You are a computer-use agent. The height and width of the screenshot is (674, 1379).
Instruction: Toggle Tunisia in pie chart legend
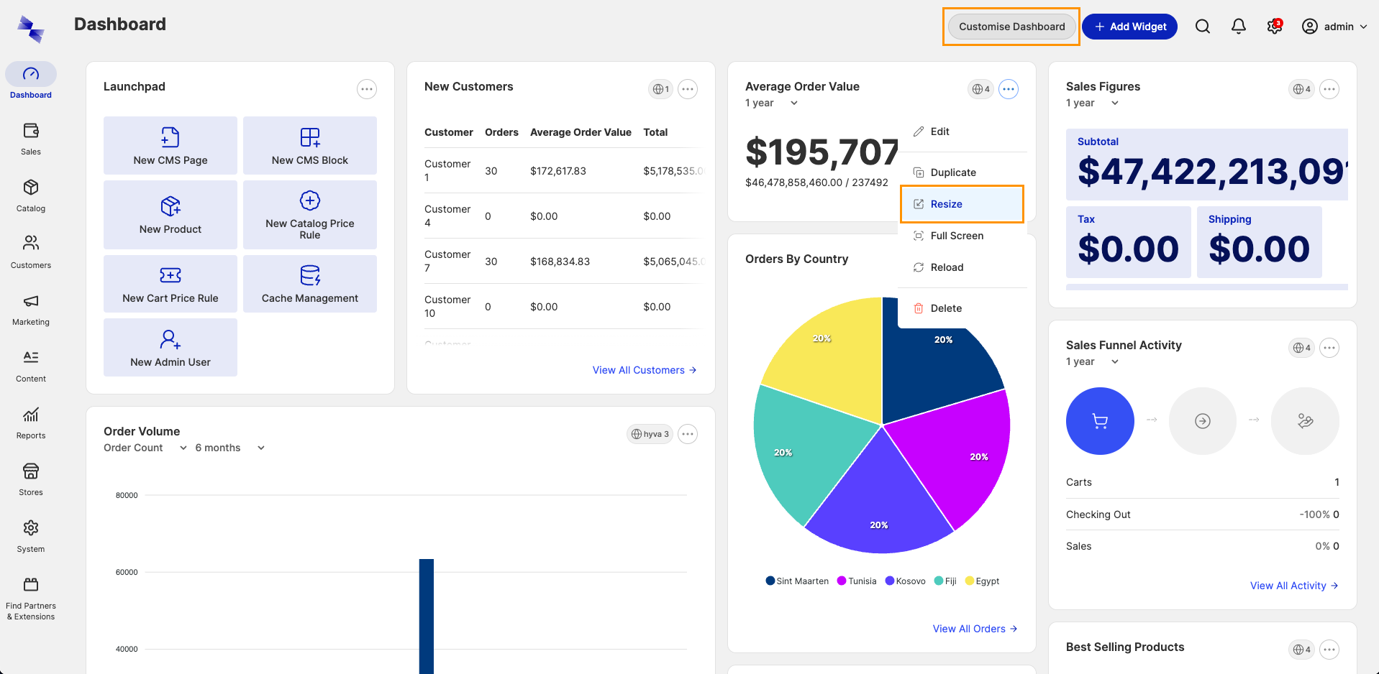pos(856,581)
